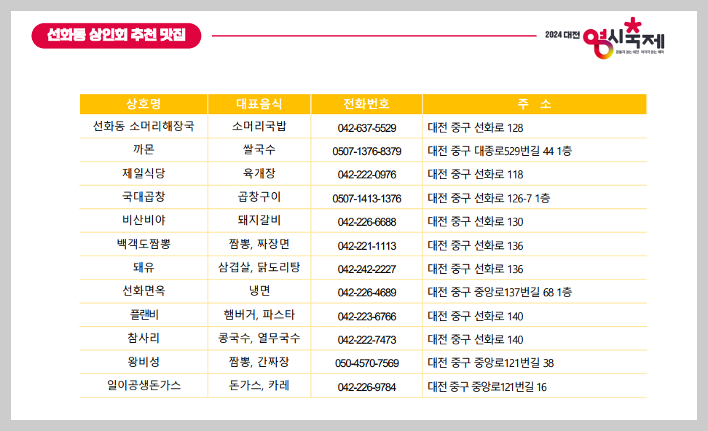Click the '2024 대전' text beside the logo

tap(562, 34)
